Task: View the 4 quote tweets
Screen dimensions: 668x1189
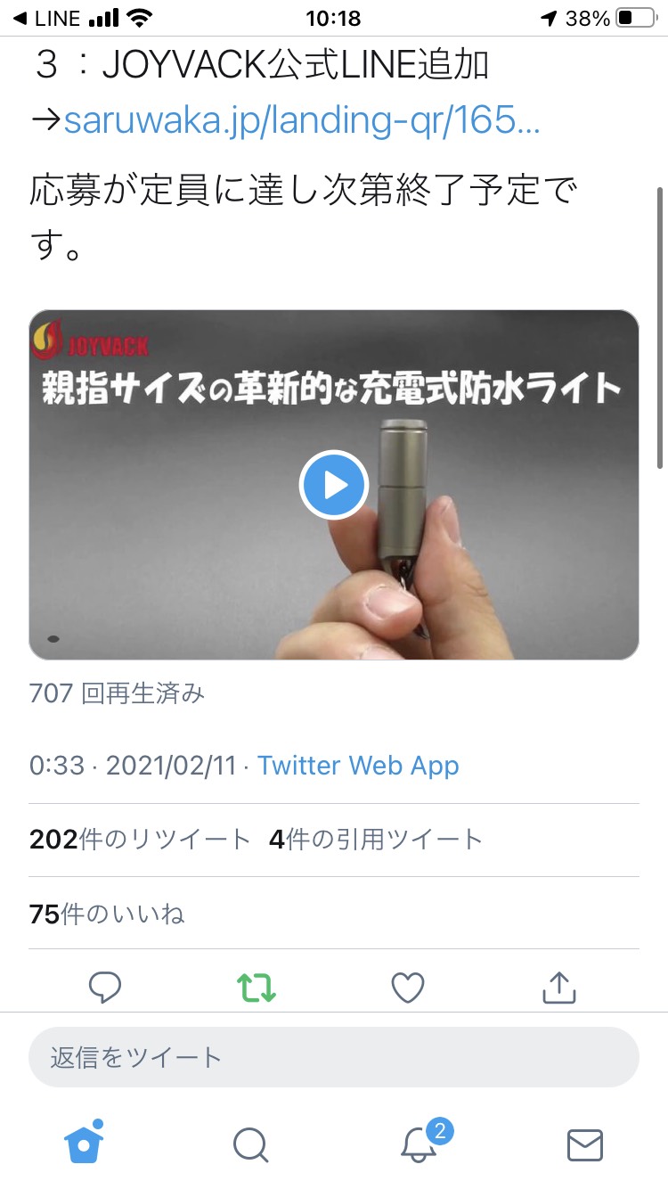Action: point(375,840)
